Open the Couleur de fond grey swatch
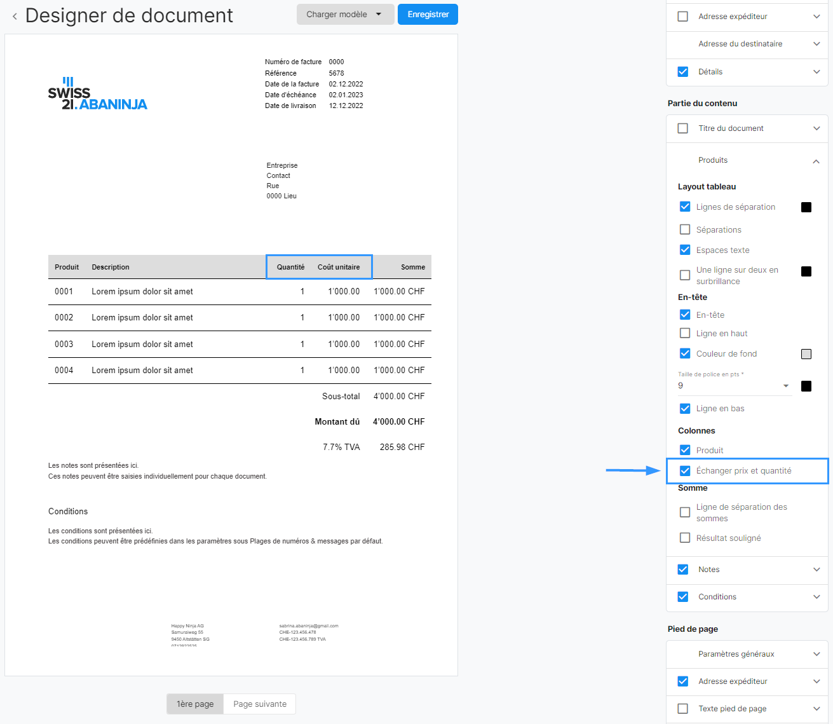Viewport: 833px width, 724px height. 806,354
